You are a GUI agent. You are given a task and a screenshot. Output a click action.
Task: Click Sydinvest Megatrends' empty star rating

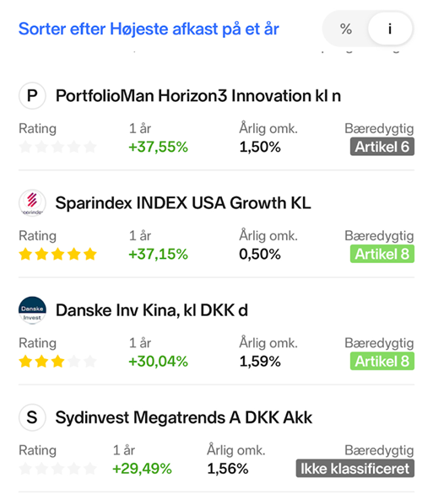tap(57, 469)
